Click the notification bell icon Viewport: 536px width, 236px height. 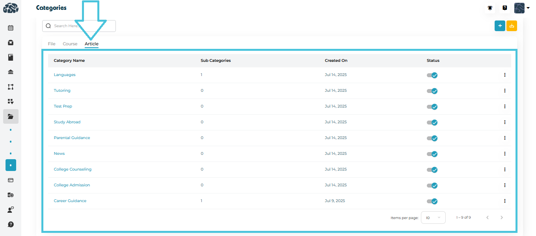coord(490,8)
